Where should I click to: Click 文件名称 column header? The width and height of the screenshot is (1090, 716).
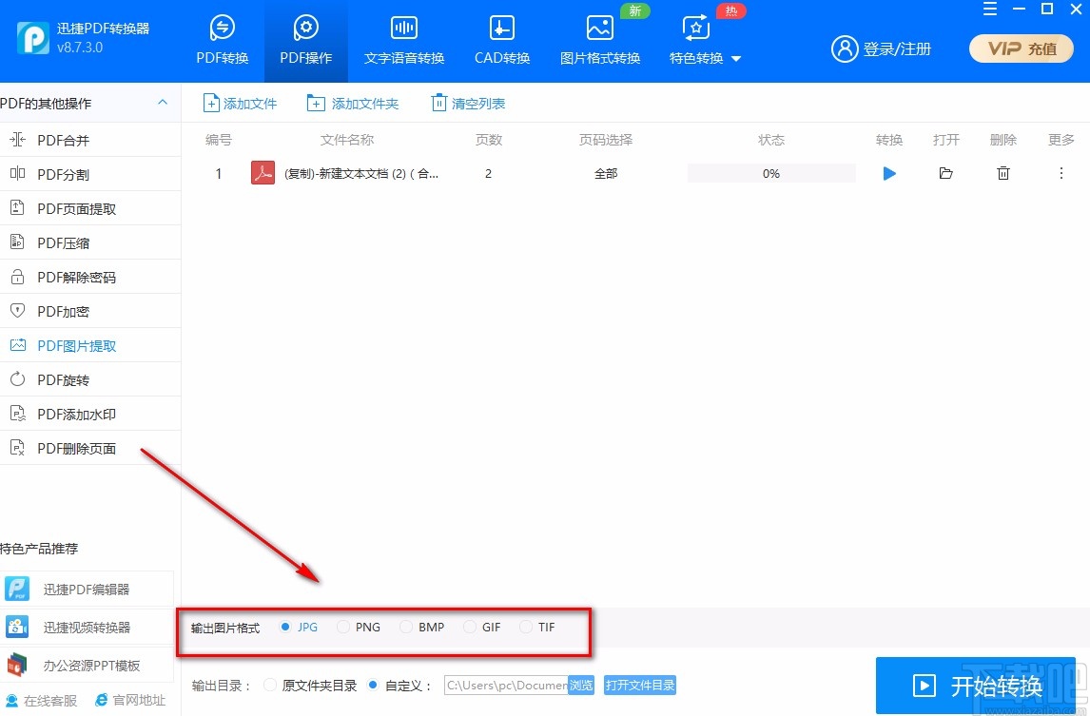tap(347, 140)
